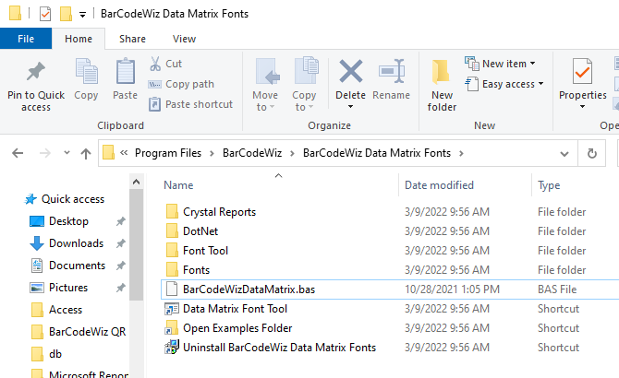Open Documents in the navigation pane

(x=77, y=266)
